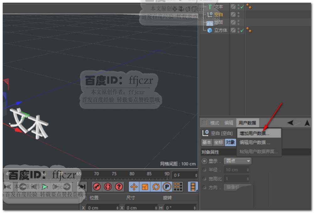Click the text object T icon
Image resolution: width=314 pixels, height=213 pixels.
[210, 7]
